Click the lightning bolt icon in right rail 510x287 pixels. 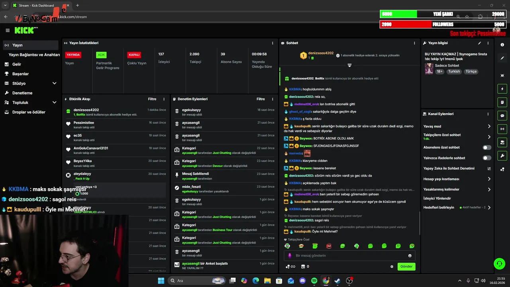502,89
